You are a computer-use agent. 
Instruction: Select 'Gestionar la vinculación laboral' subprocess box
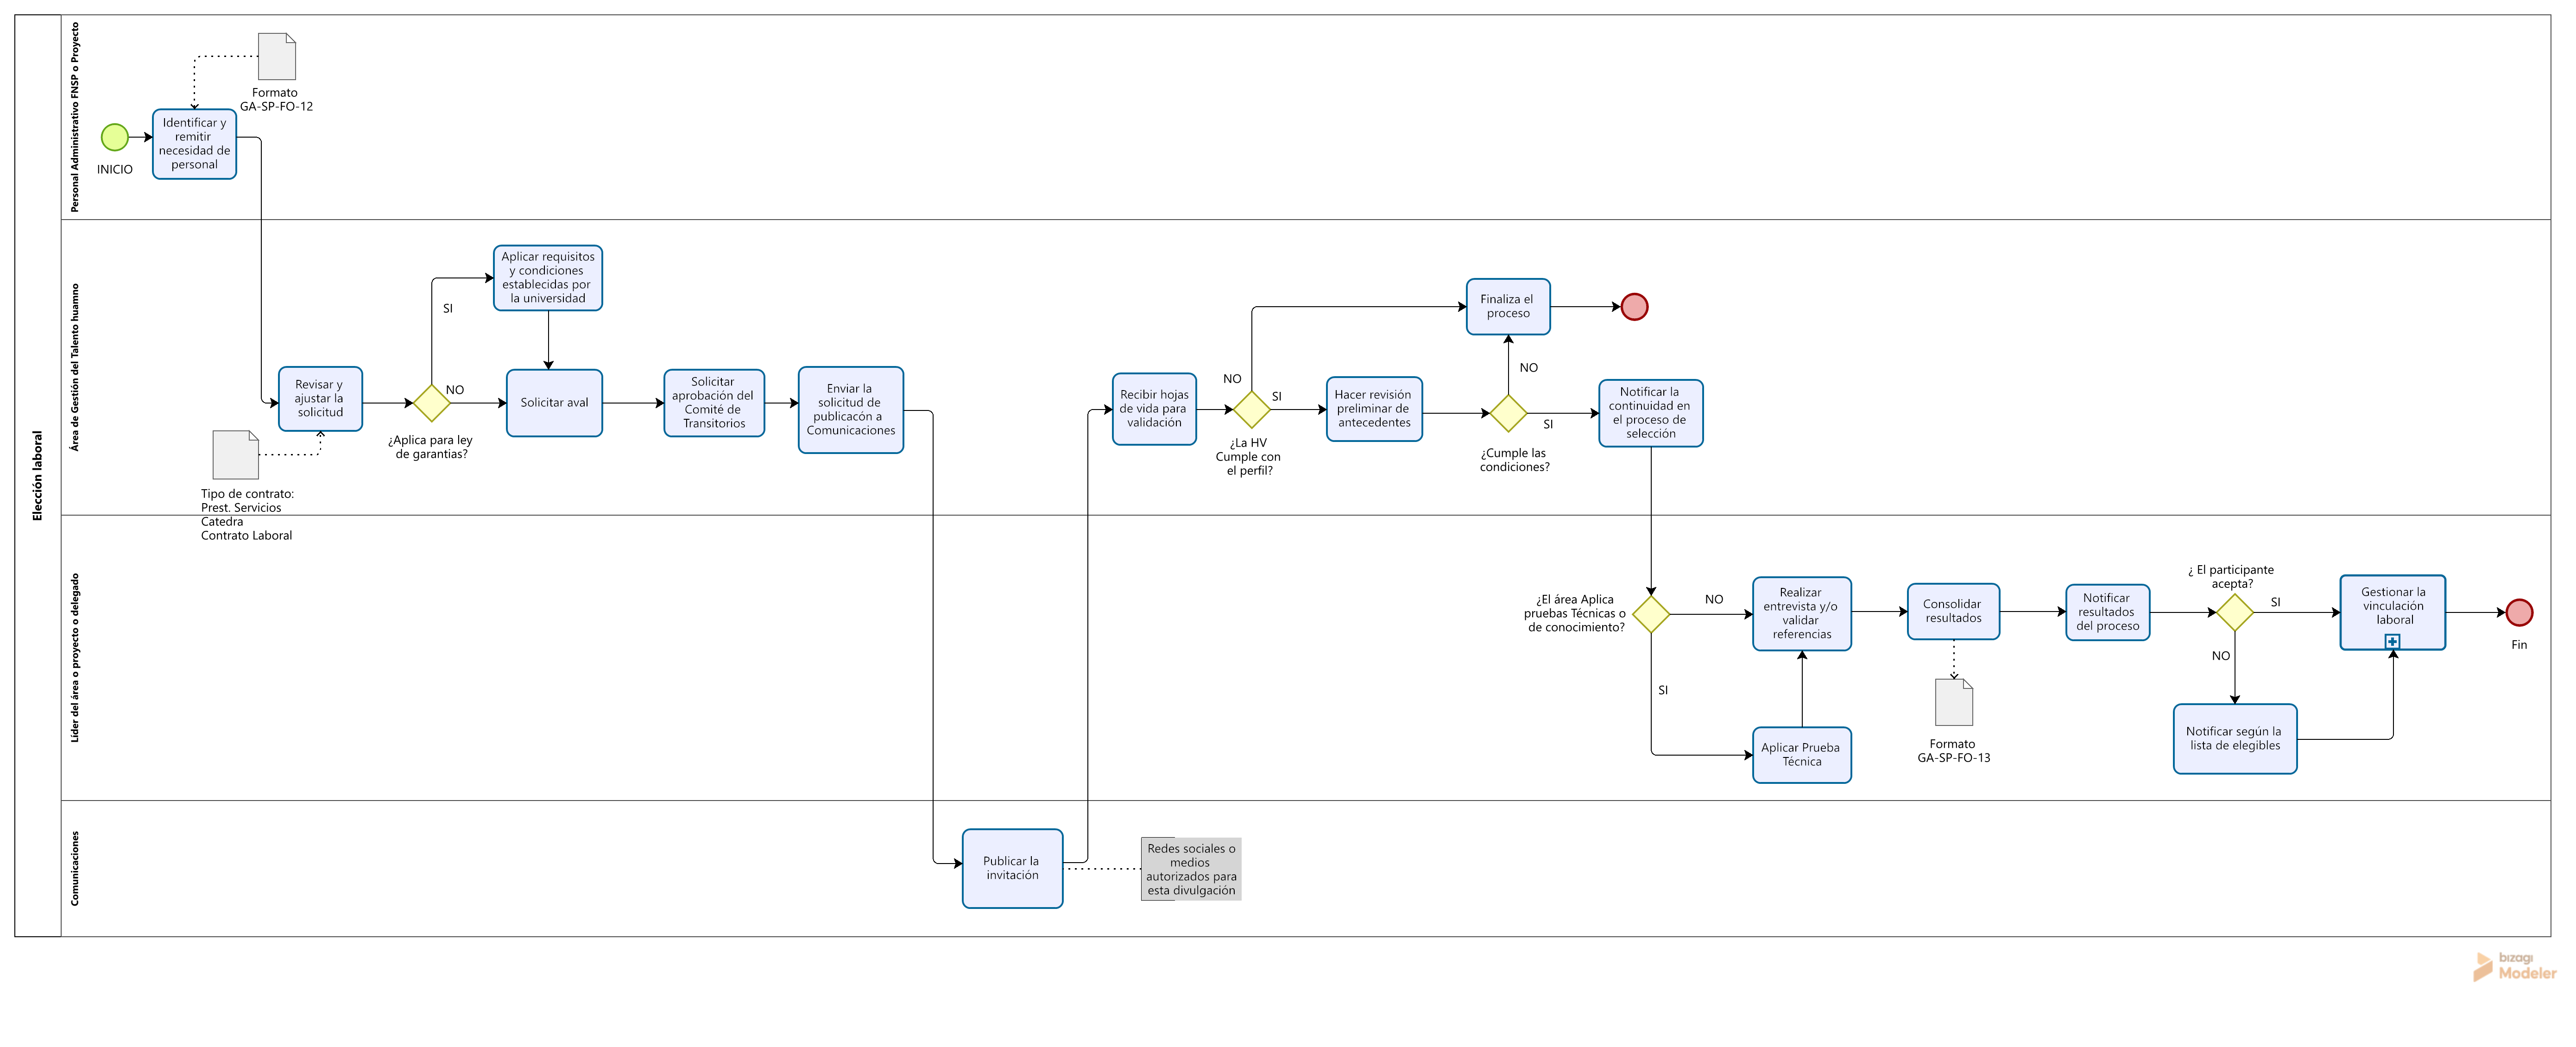2392,612
